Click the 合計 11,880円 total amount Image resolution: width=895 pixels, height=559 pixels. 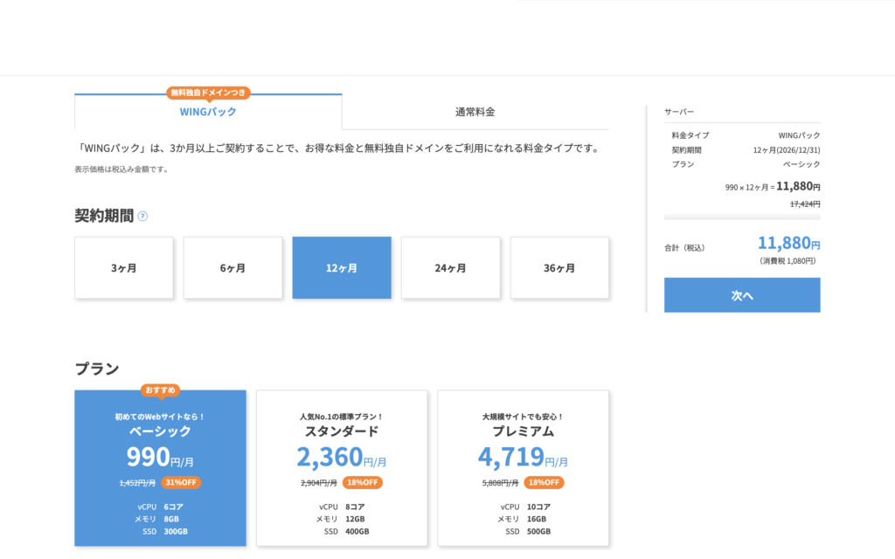pos(788,244)
